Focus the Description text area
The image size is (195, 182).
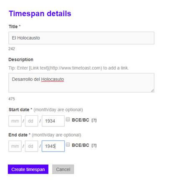pyautogui.click(x=81, y=83)
